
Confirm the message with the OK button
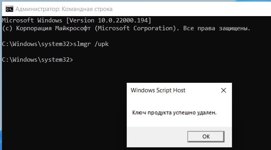(x=206, y=137)
